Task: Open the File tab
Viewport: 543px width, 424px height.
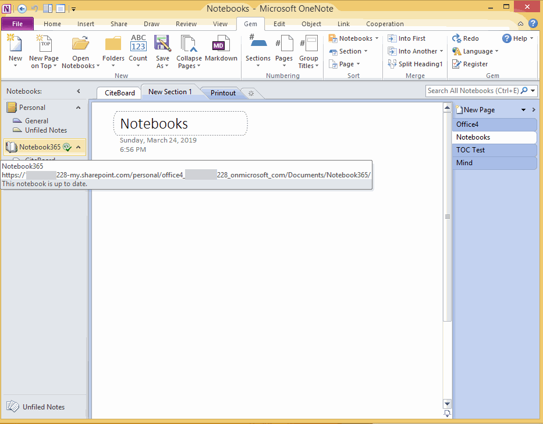Action: click(x=17, y=24)
